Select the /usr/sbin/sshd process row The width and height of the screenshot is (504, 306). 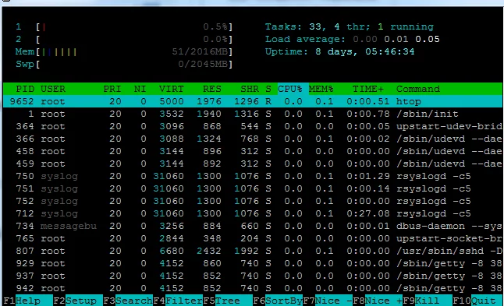253,251
